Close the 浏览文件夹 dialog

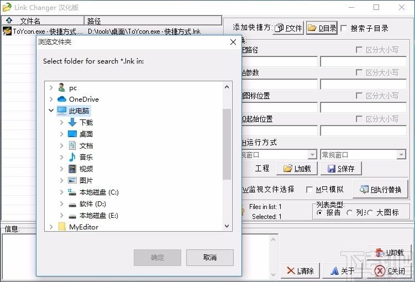pyautogui.click(x=233, y=42)
